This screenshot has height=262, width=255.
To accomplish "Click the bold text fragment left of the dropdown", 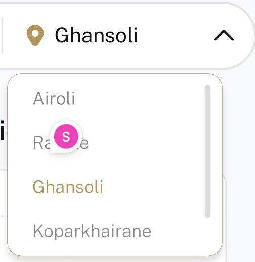I will click(x=2, y=130).
